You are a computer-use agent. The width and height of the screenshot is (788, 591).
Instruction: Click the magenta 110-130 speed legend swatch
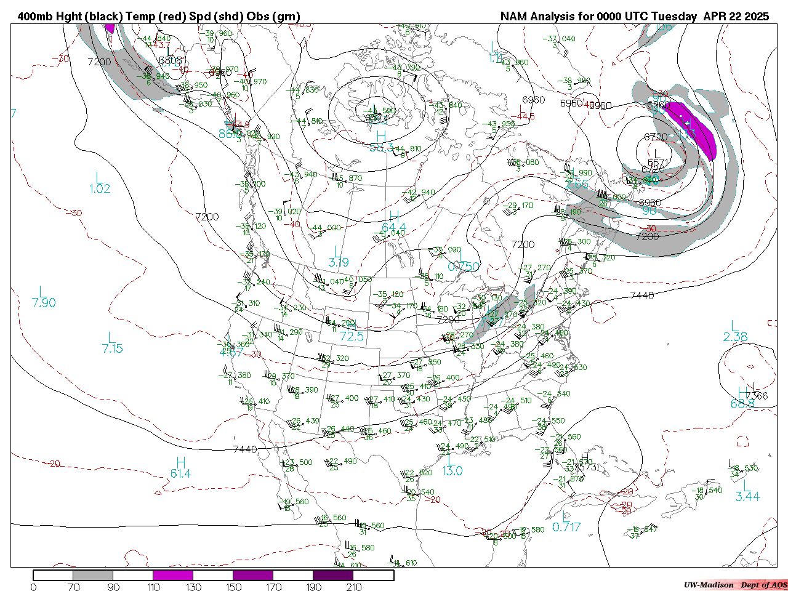point(173,576)
